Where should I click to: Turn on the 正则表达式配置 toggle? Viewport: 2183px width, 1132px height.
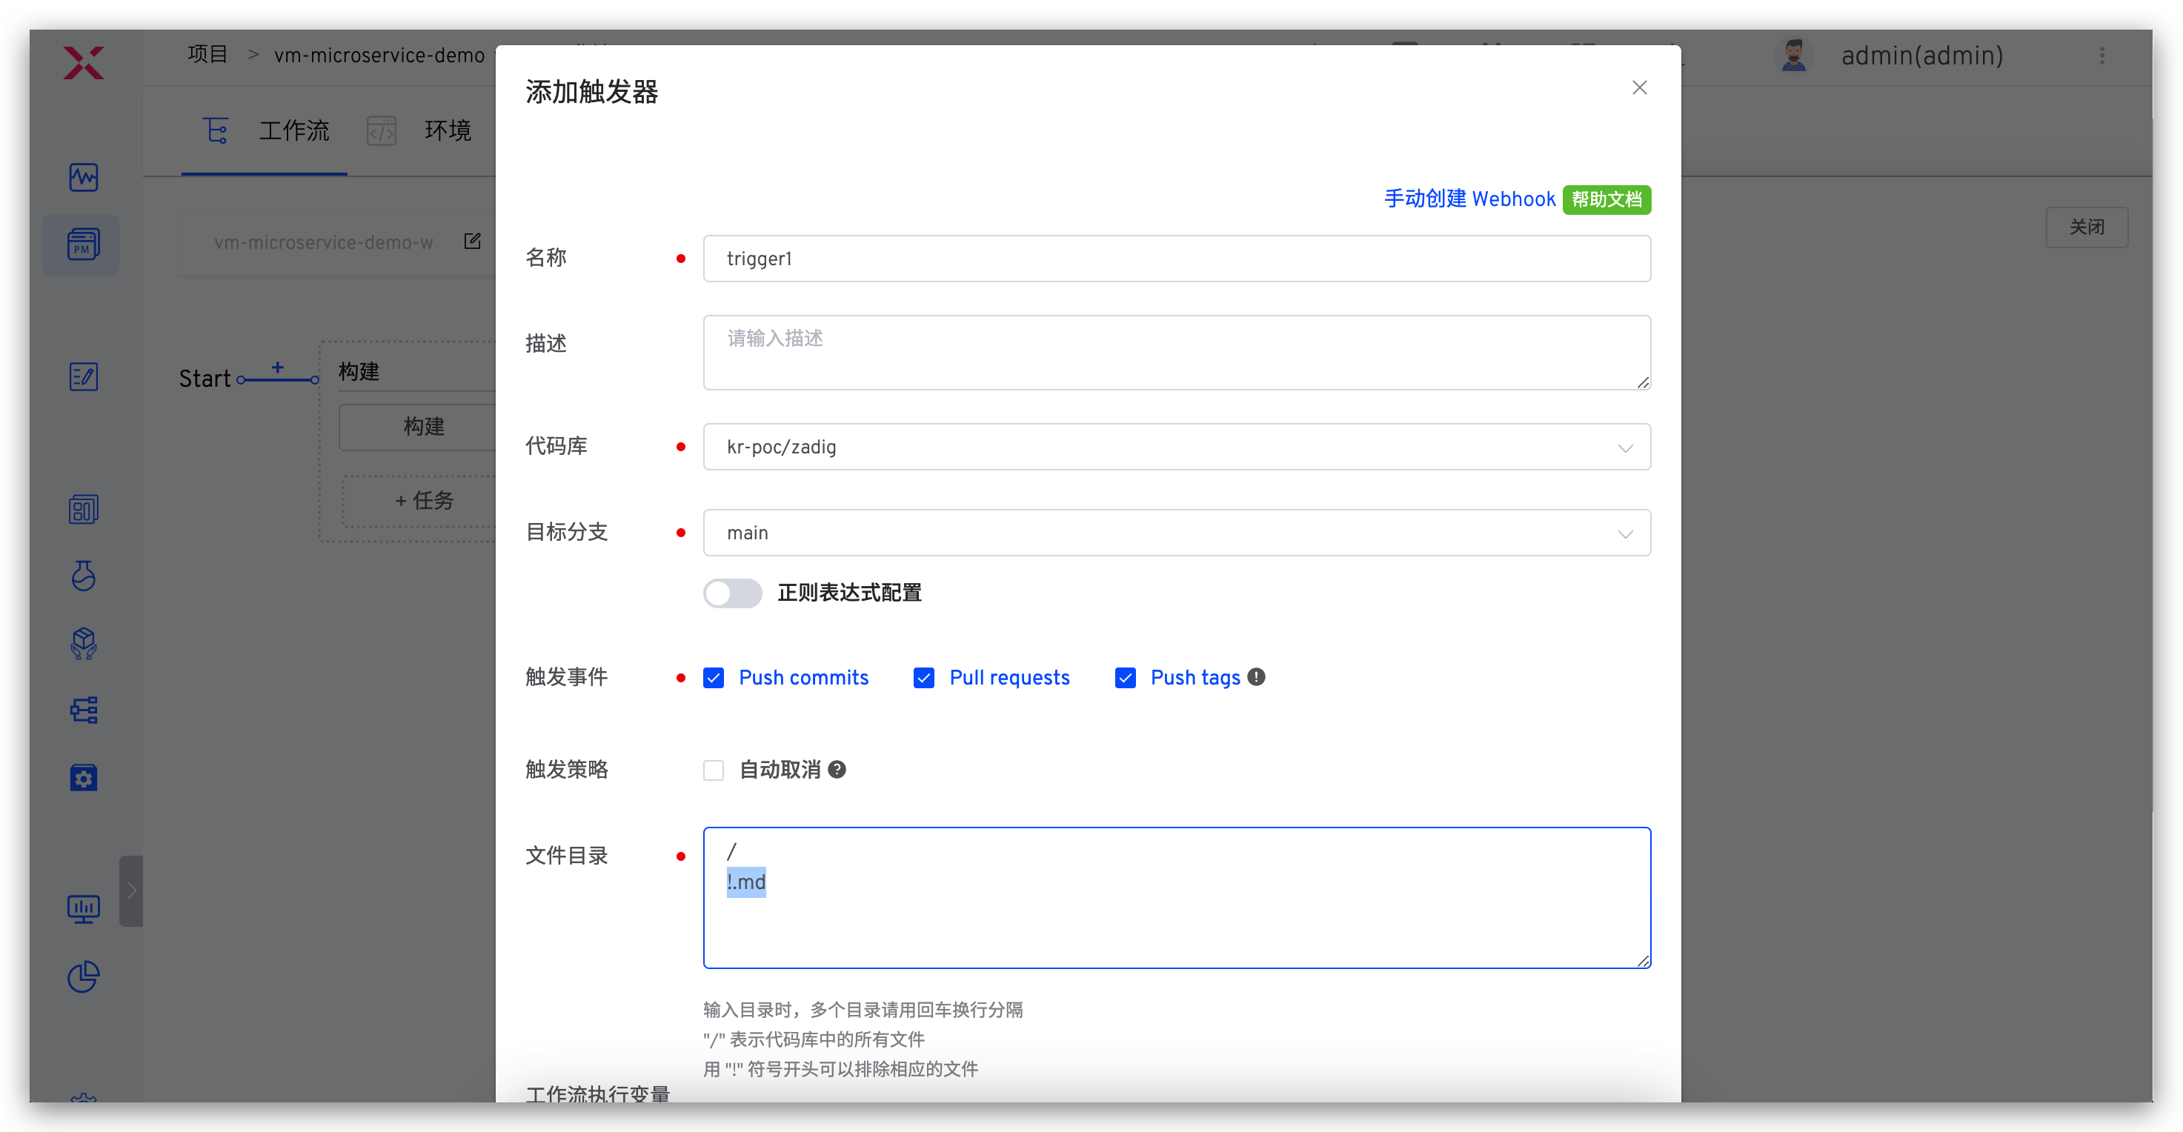click(x=732, y=593)
